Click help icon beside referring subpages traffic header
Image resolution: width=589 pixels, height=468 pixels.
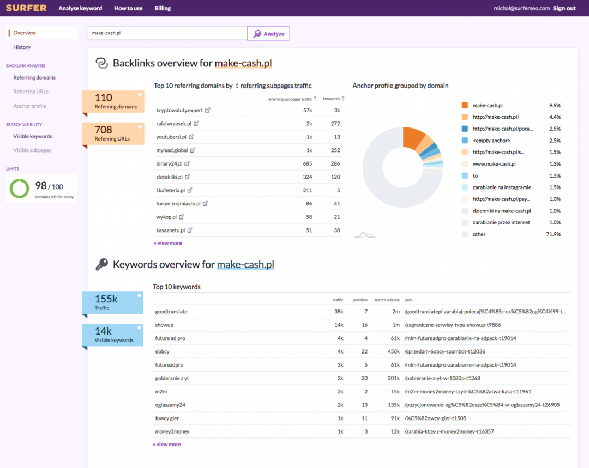(315, 99)
